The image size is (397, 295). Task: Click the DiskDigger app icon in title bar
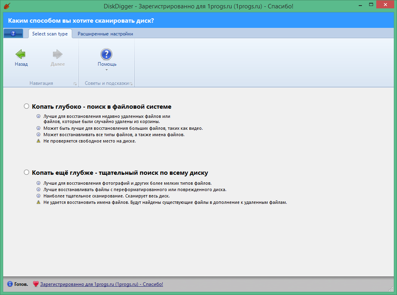6,6
